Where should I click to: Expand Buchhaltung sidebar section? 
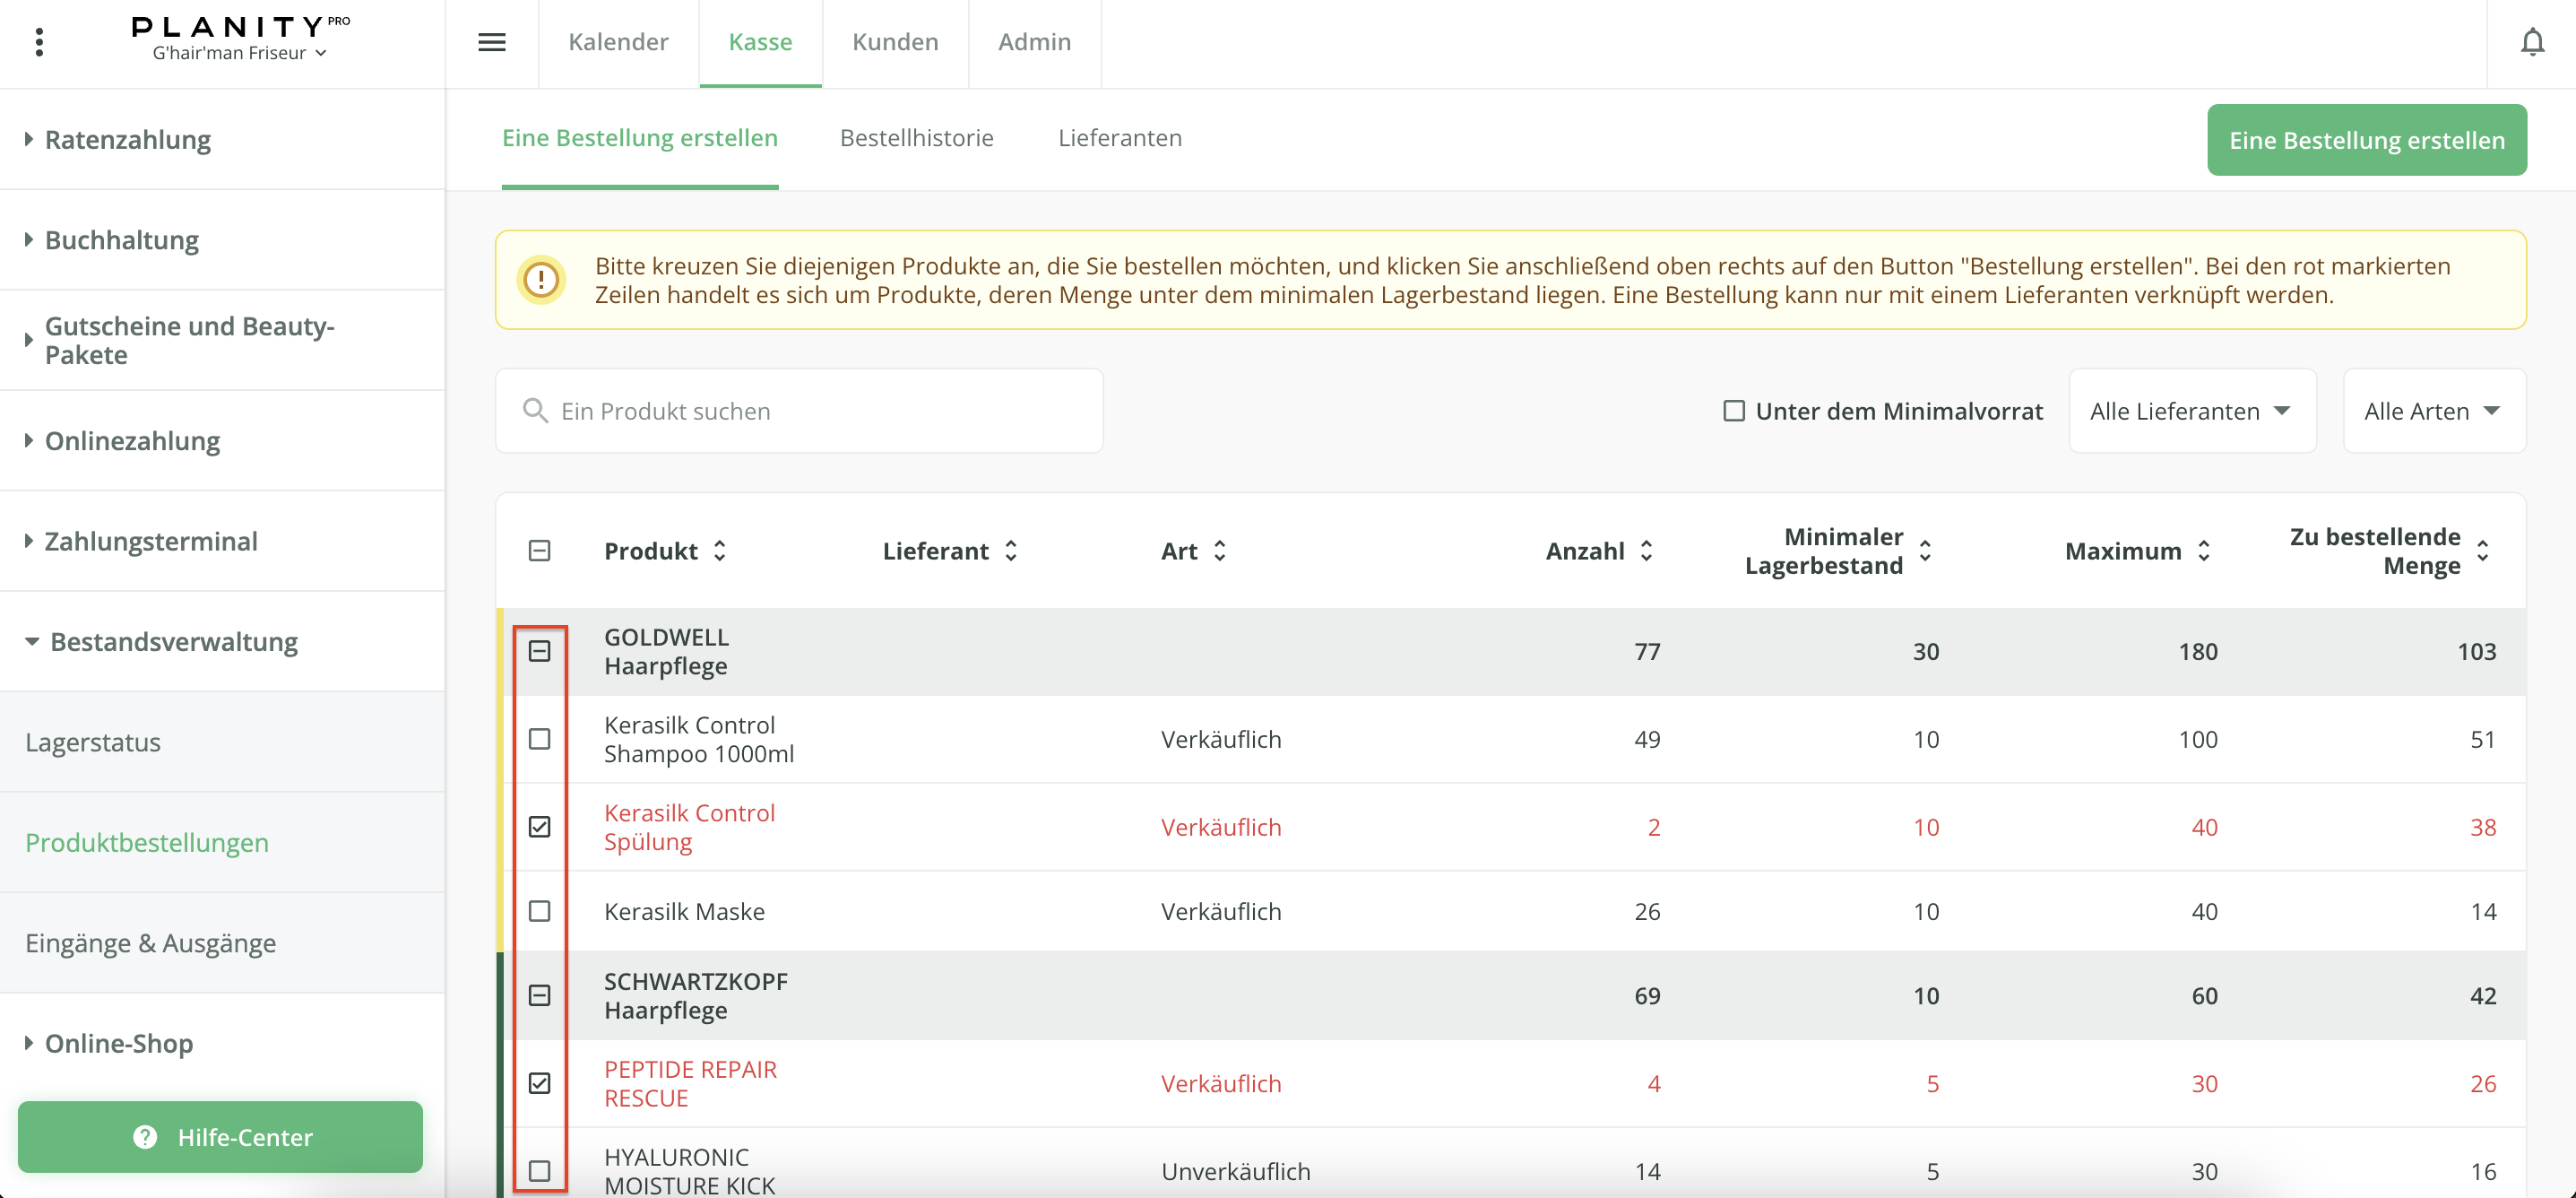coord(122,240)
